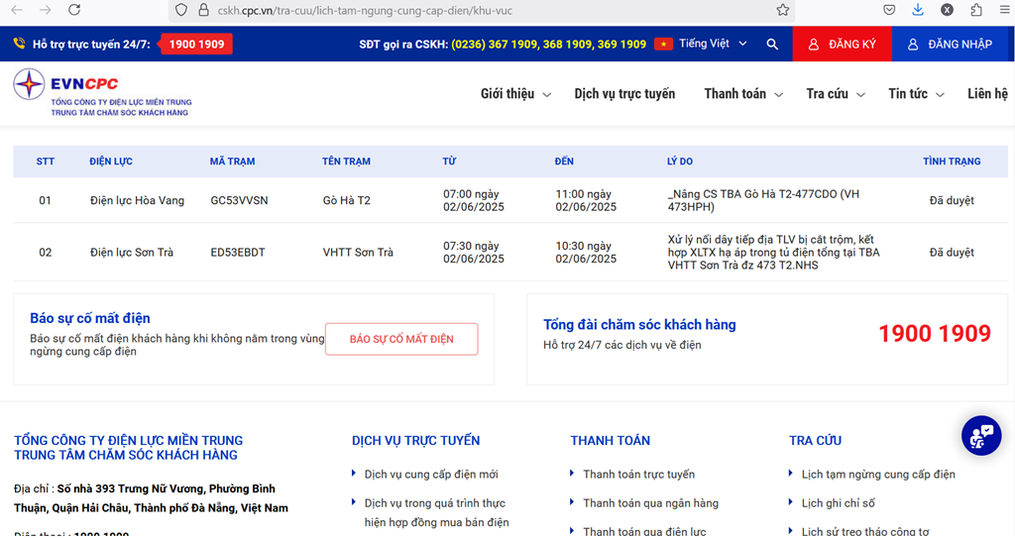1015x538 pixels.
Task: Click the large red 1900 1909 number
Action: [934, 334]
